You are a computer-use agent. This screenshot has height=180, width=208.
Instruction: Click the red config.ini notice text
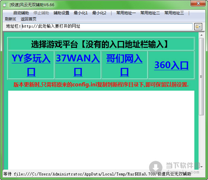101,85
